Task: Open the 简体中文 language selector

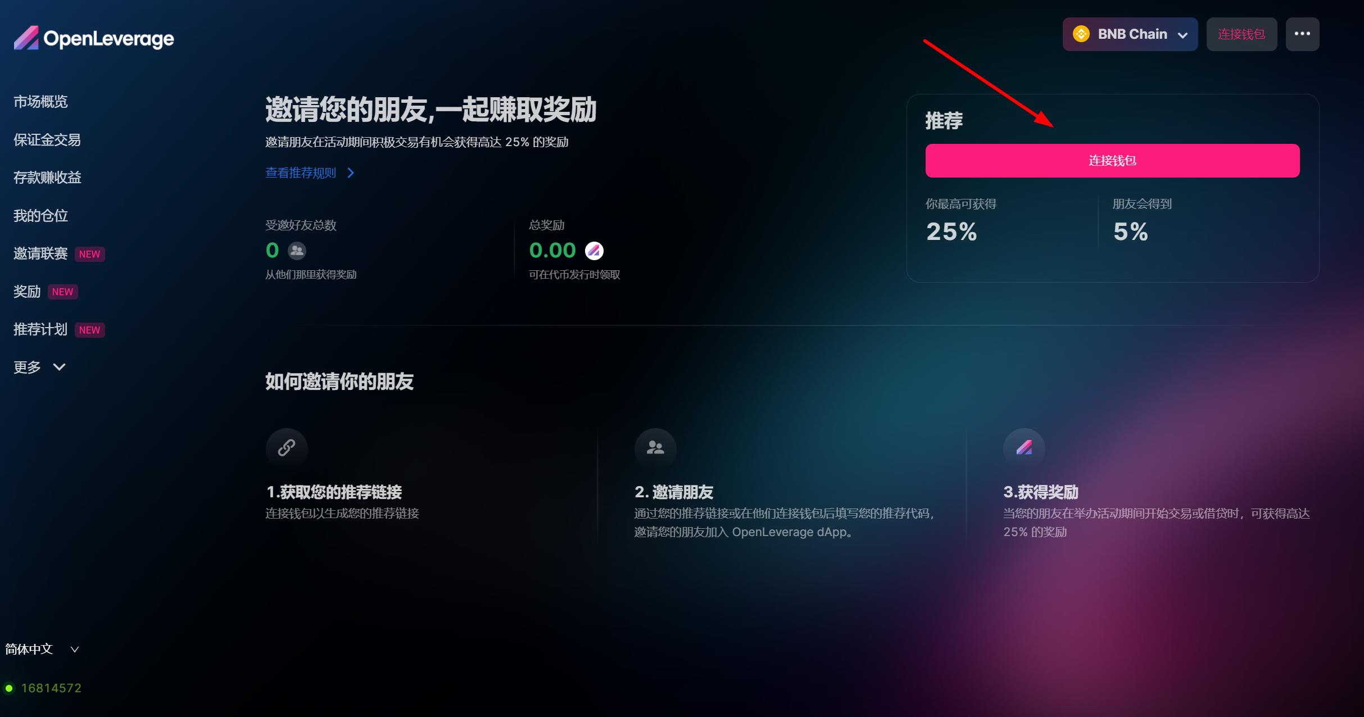Action: (42, 649)
